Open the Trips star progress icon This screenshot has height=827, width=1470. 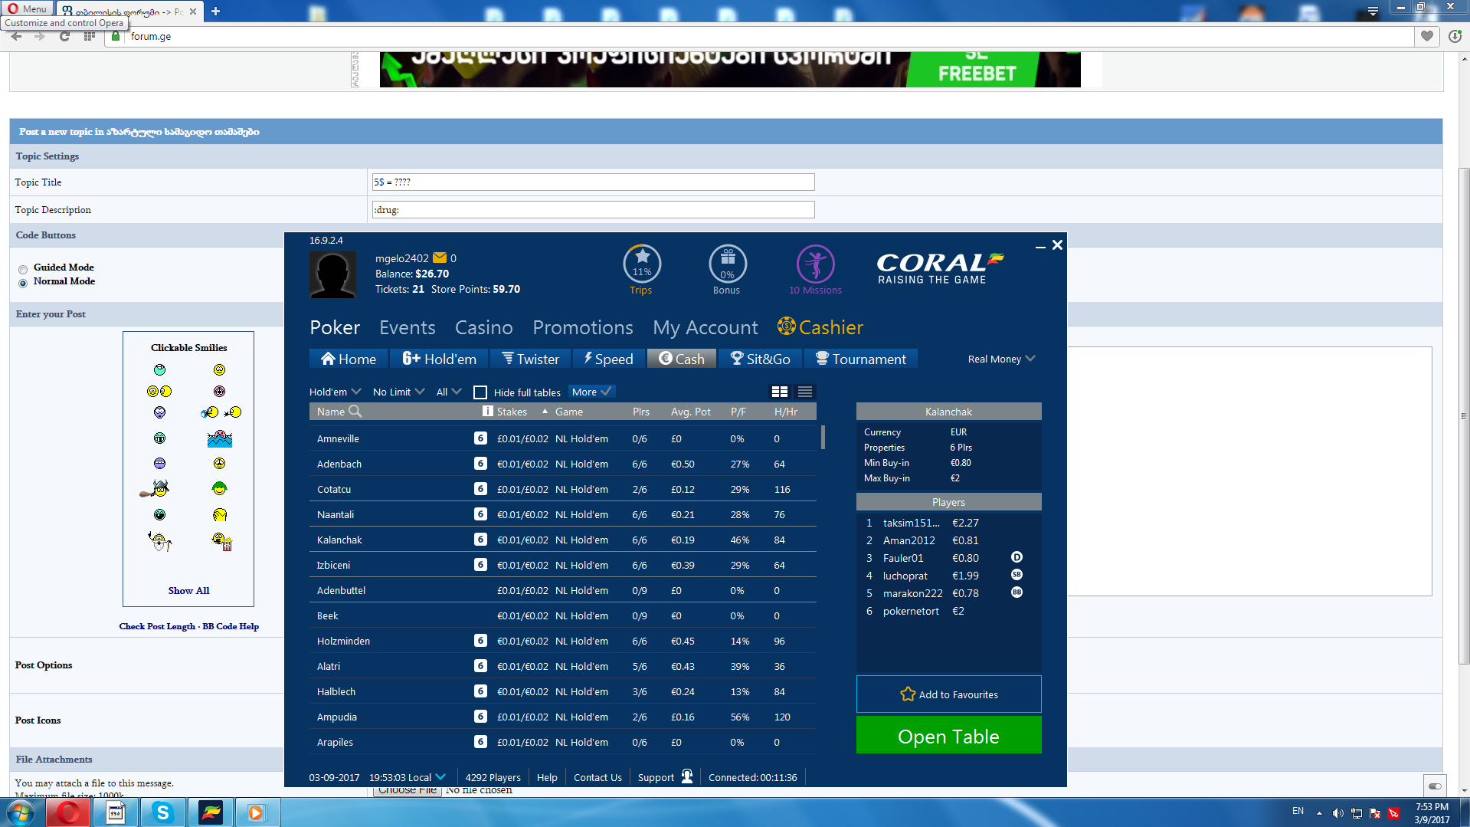(642, 264)
